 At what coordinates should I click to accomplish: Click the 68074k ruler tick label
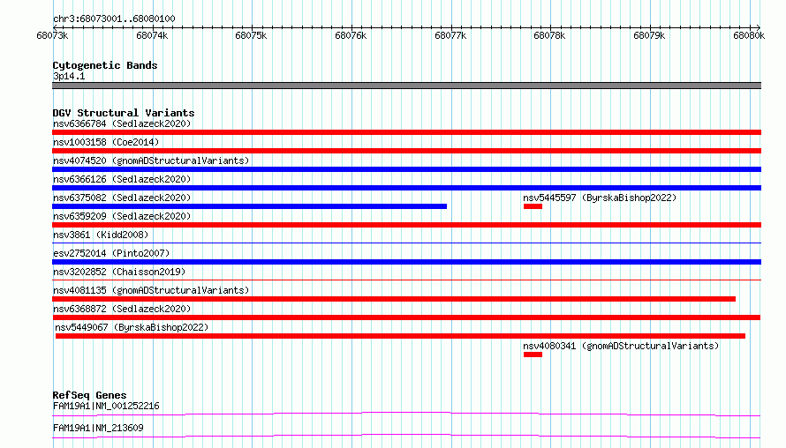152,35
